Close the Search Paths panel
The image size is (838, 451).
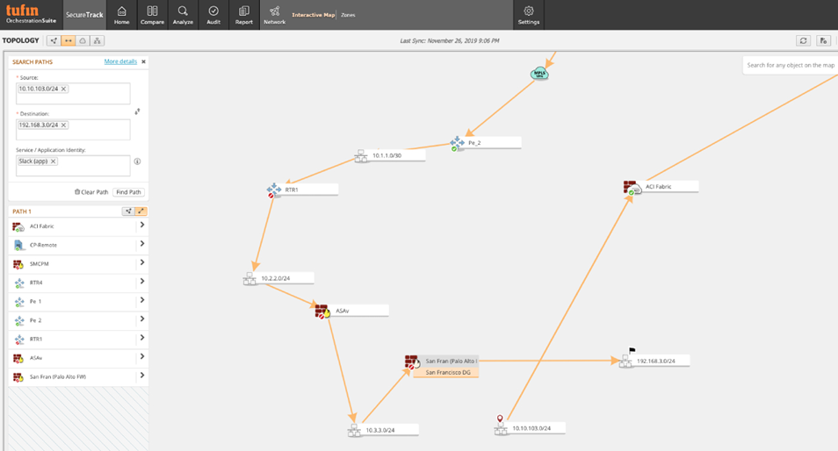pos(143,61)
